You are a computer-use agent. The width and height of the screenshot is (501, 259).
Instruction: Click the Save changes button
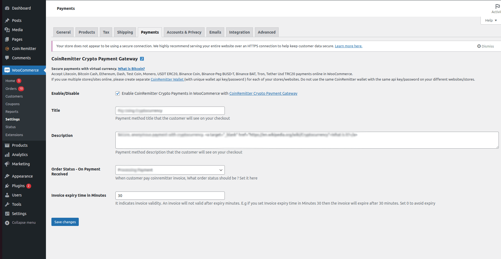[65, 222]
